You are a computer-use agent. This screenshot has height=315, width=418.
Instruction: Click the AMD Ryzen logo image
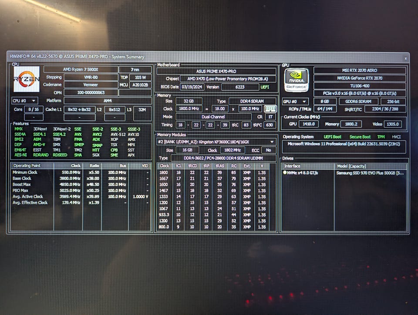click(27, 79)
